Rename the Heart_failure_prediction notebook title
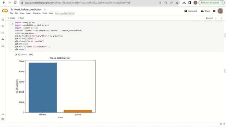The width and height of the screenshot is (226, 127). coord(28,10)
